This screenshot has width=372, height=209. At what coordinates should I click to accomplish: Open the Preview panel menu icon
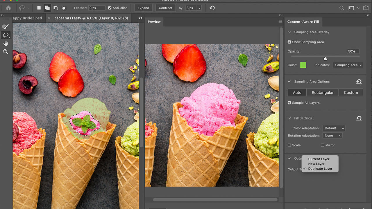[280, 22]
